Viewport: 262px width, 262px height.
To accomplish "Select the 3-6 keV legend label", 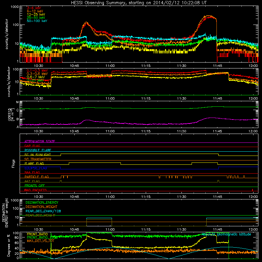I will click(x=34, y=8).
